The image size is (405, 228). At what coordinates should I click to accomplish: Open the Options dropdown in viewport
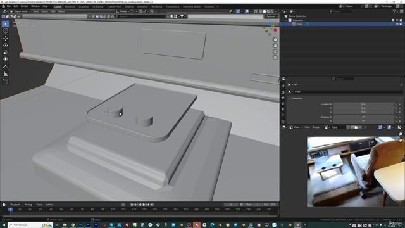tap(271, 16)
